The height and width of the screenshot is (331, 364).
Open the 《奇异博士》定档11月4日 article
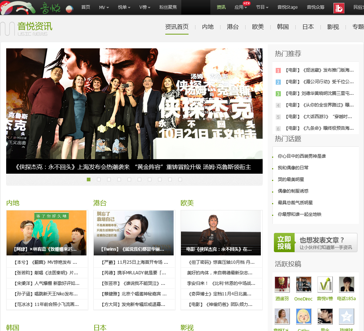pos(219,294)
